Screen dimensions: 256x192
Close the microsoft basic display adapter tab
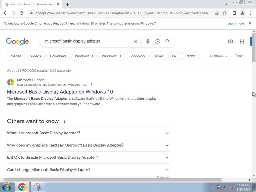click(x=58, y=4)
